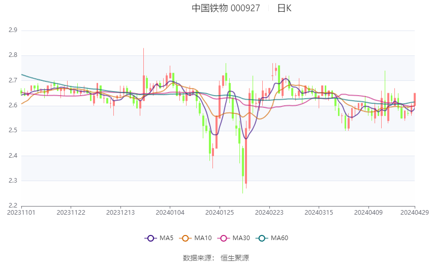Viewport: 432px width, 263px height.
Task: Click the 数据来源 label
Action: point(197,258)
